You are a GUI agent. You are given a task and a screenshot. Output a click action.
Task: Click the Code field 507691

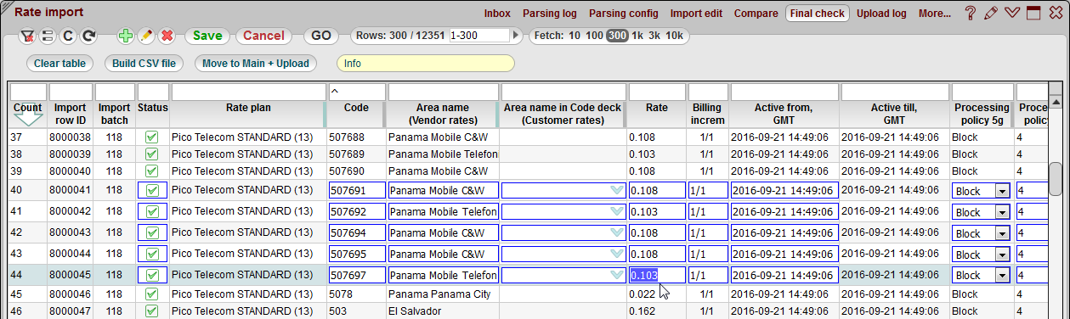(x=357, y=190)
